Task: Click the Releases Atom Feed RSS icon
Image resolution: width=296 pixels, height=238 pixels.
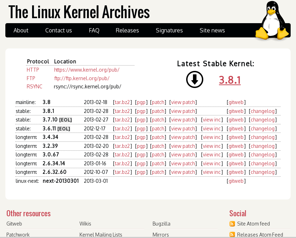Action: click(x=232, y=234)
